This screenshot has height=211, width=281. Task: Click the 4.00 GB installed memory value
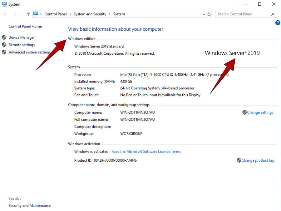pos(126,82)
